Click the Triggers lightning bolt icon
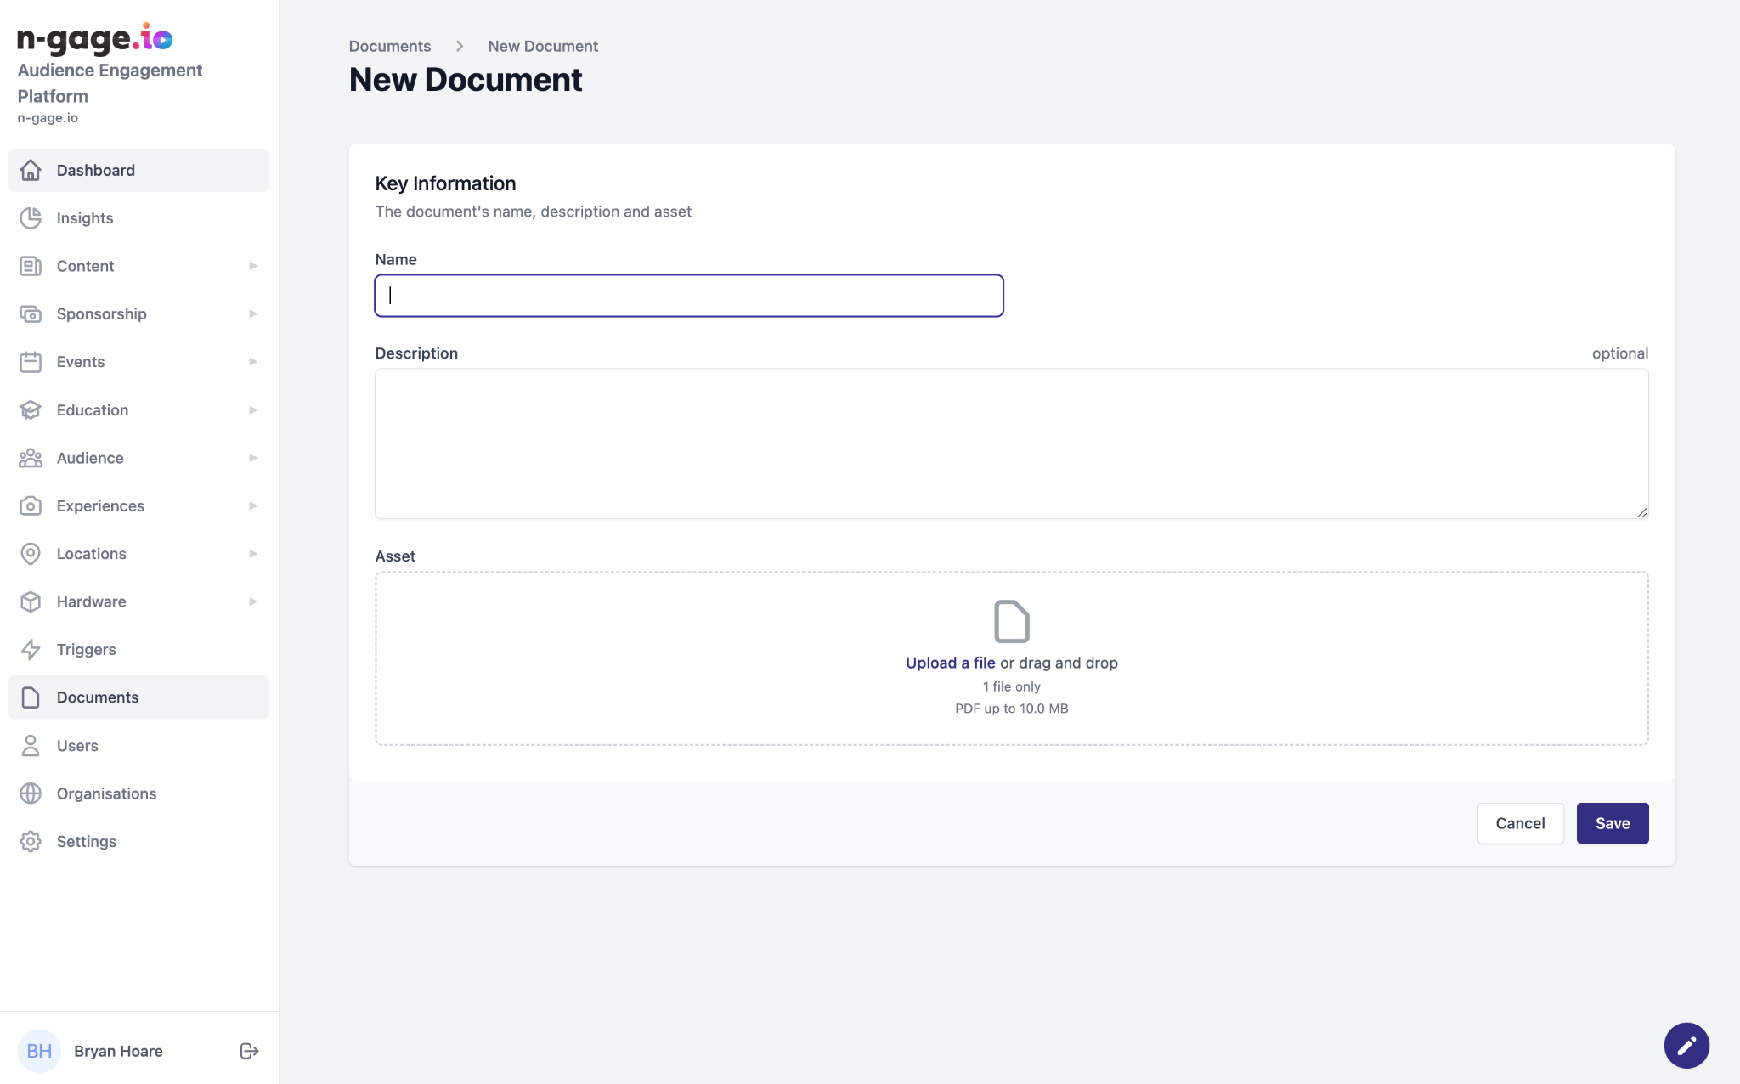This screenshot has width=1740, height=1084. [x=31, y=650]
